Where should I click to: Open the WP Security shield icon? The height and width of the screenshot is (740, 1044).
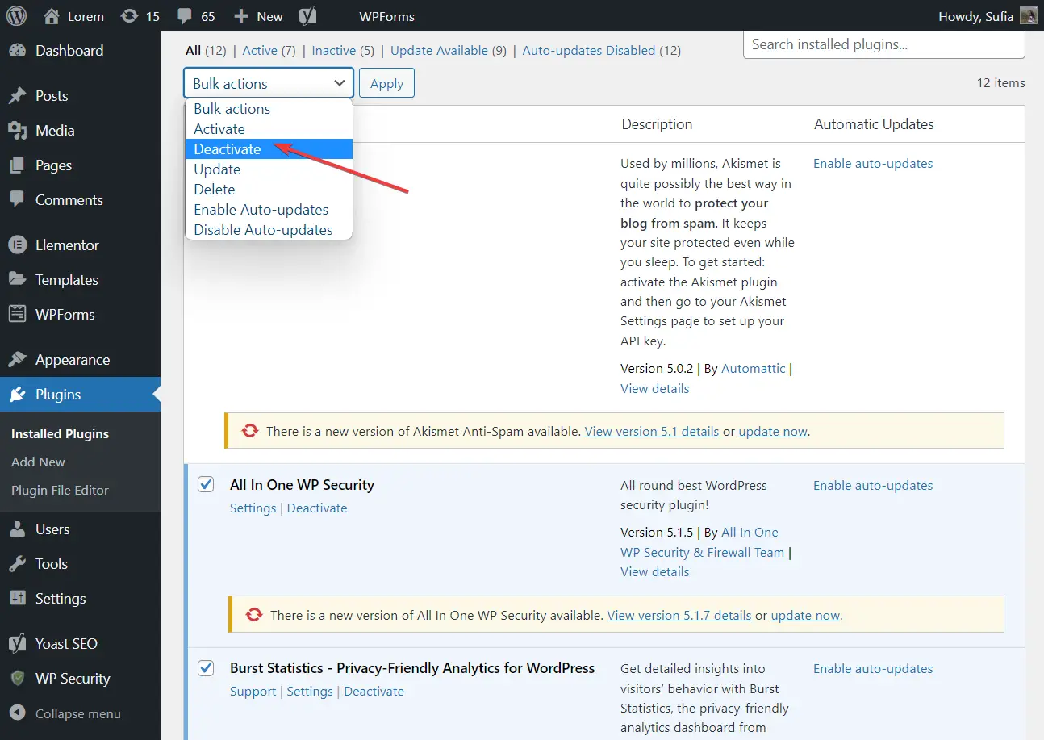tap(17, 678)
